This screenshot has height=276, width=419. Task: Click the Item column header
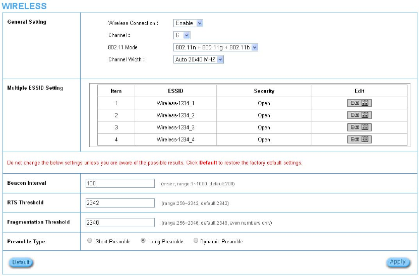click(x=116, y=91)
